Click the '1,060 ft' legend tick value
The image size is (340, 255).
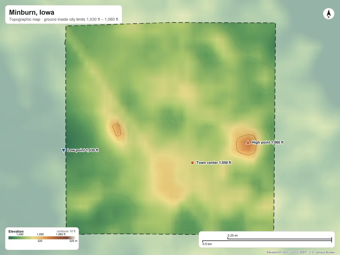(x=60, y=234)
